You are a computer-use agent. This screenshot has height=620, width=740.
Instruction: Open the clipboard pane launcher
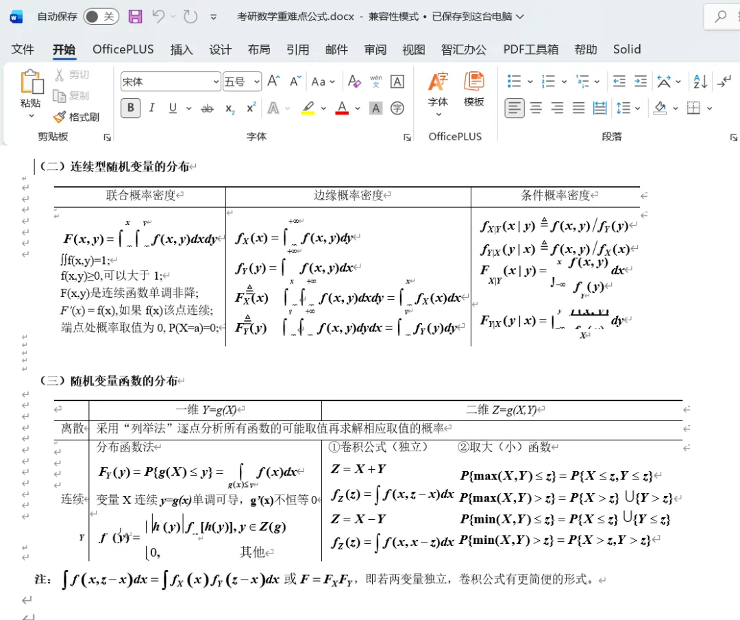(x=107, y=137)
